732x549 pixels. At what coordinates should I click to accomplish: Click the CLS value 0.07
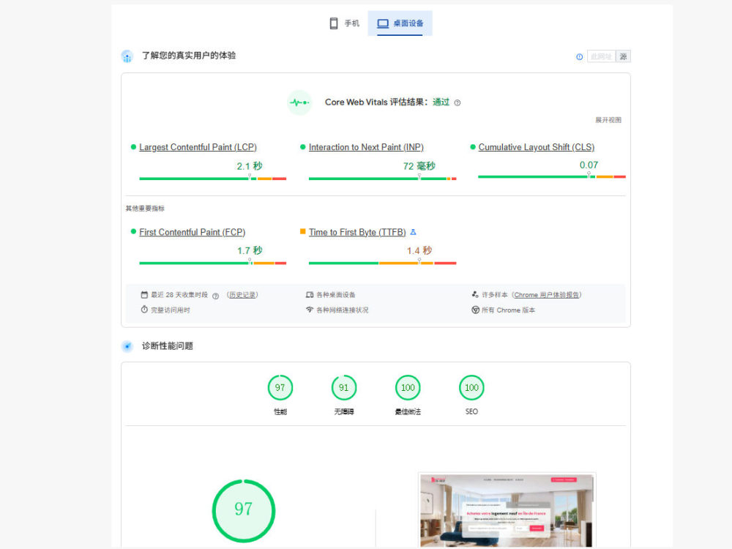[589, 165]
